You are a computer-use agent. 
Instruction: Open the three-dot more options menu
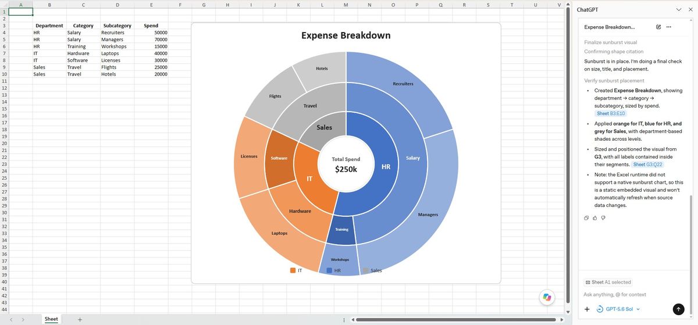[668, 27]
